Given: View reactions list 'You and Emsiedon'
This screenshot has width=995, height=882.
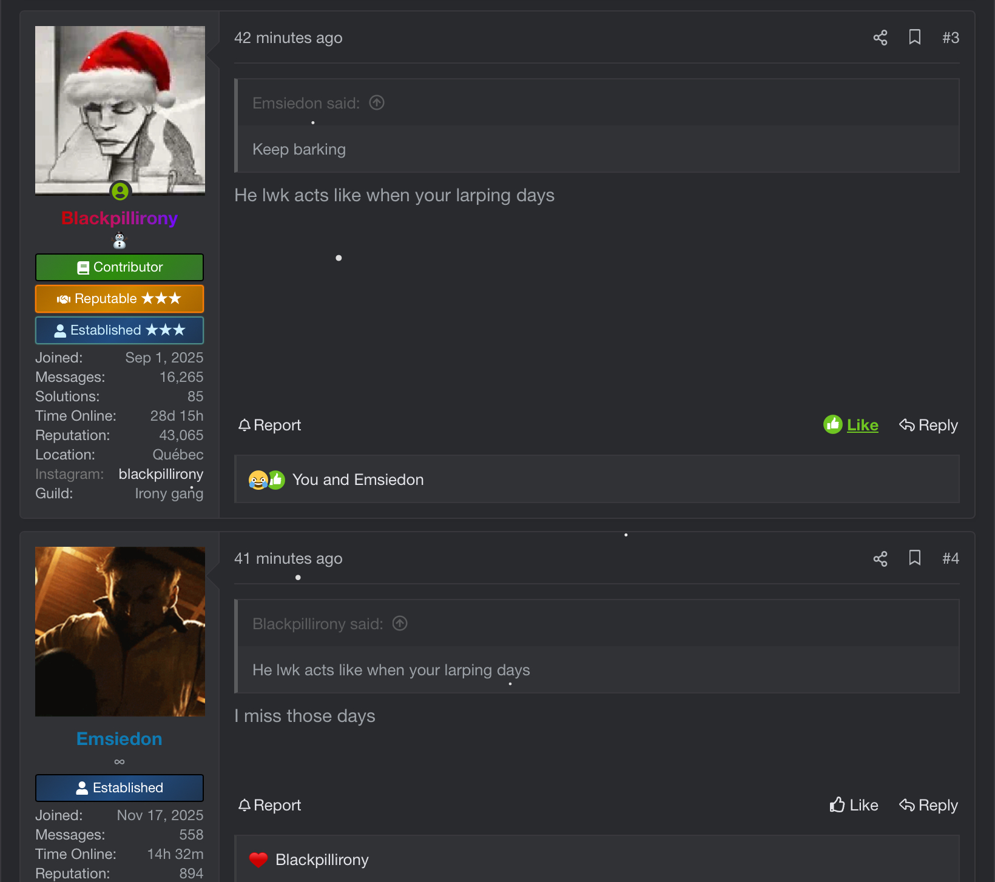Looking at the screenshot, I should pos(358,479).
